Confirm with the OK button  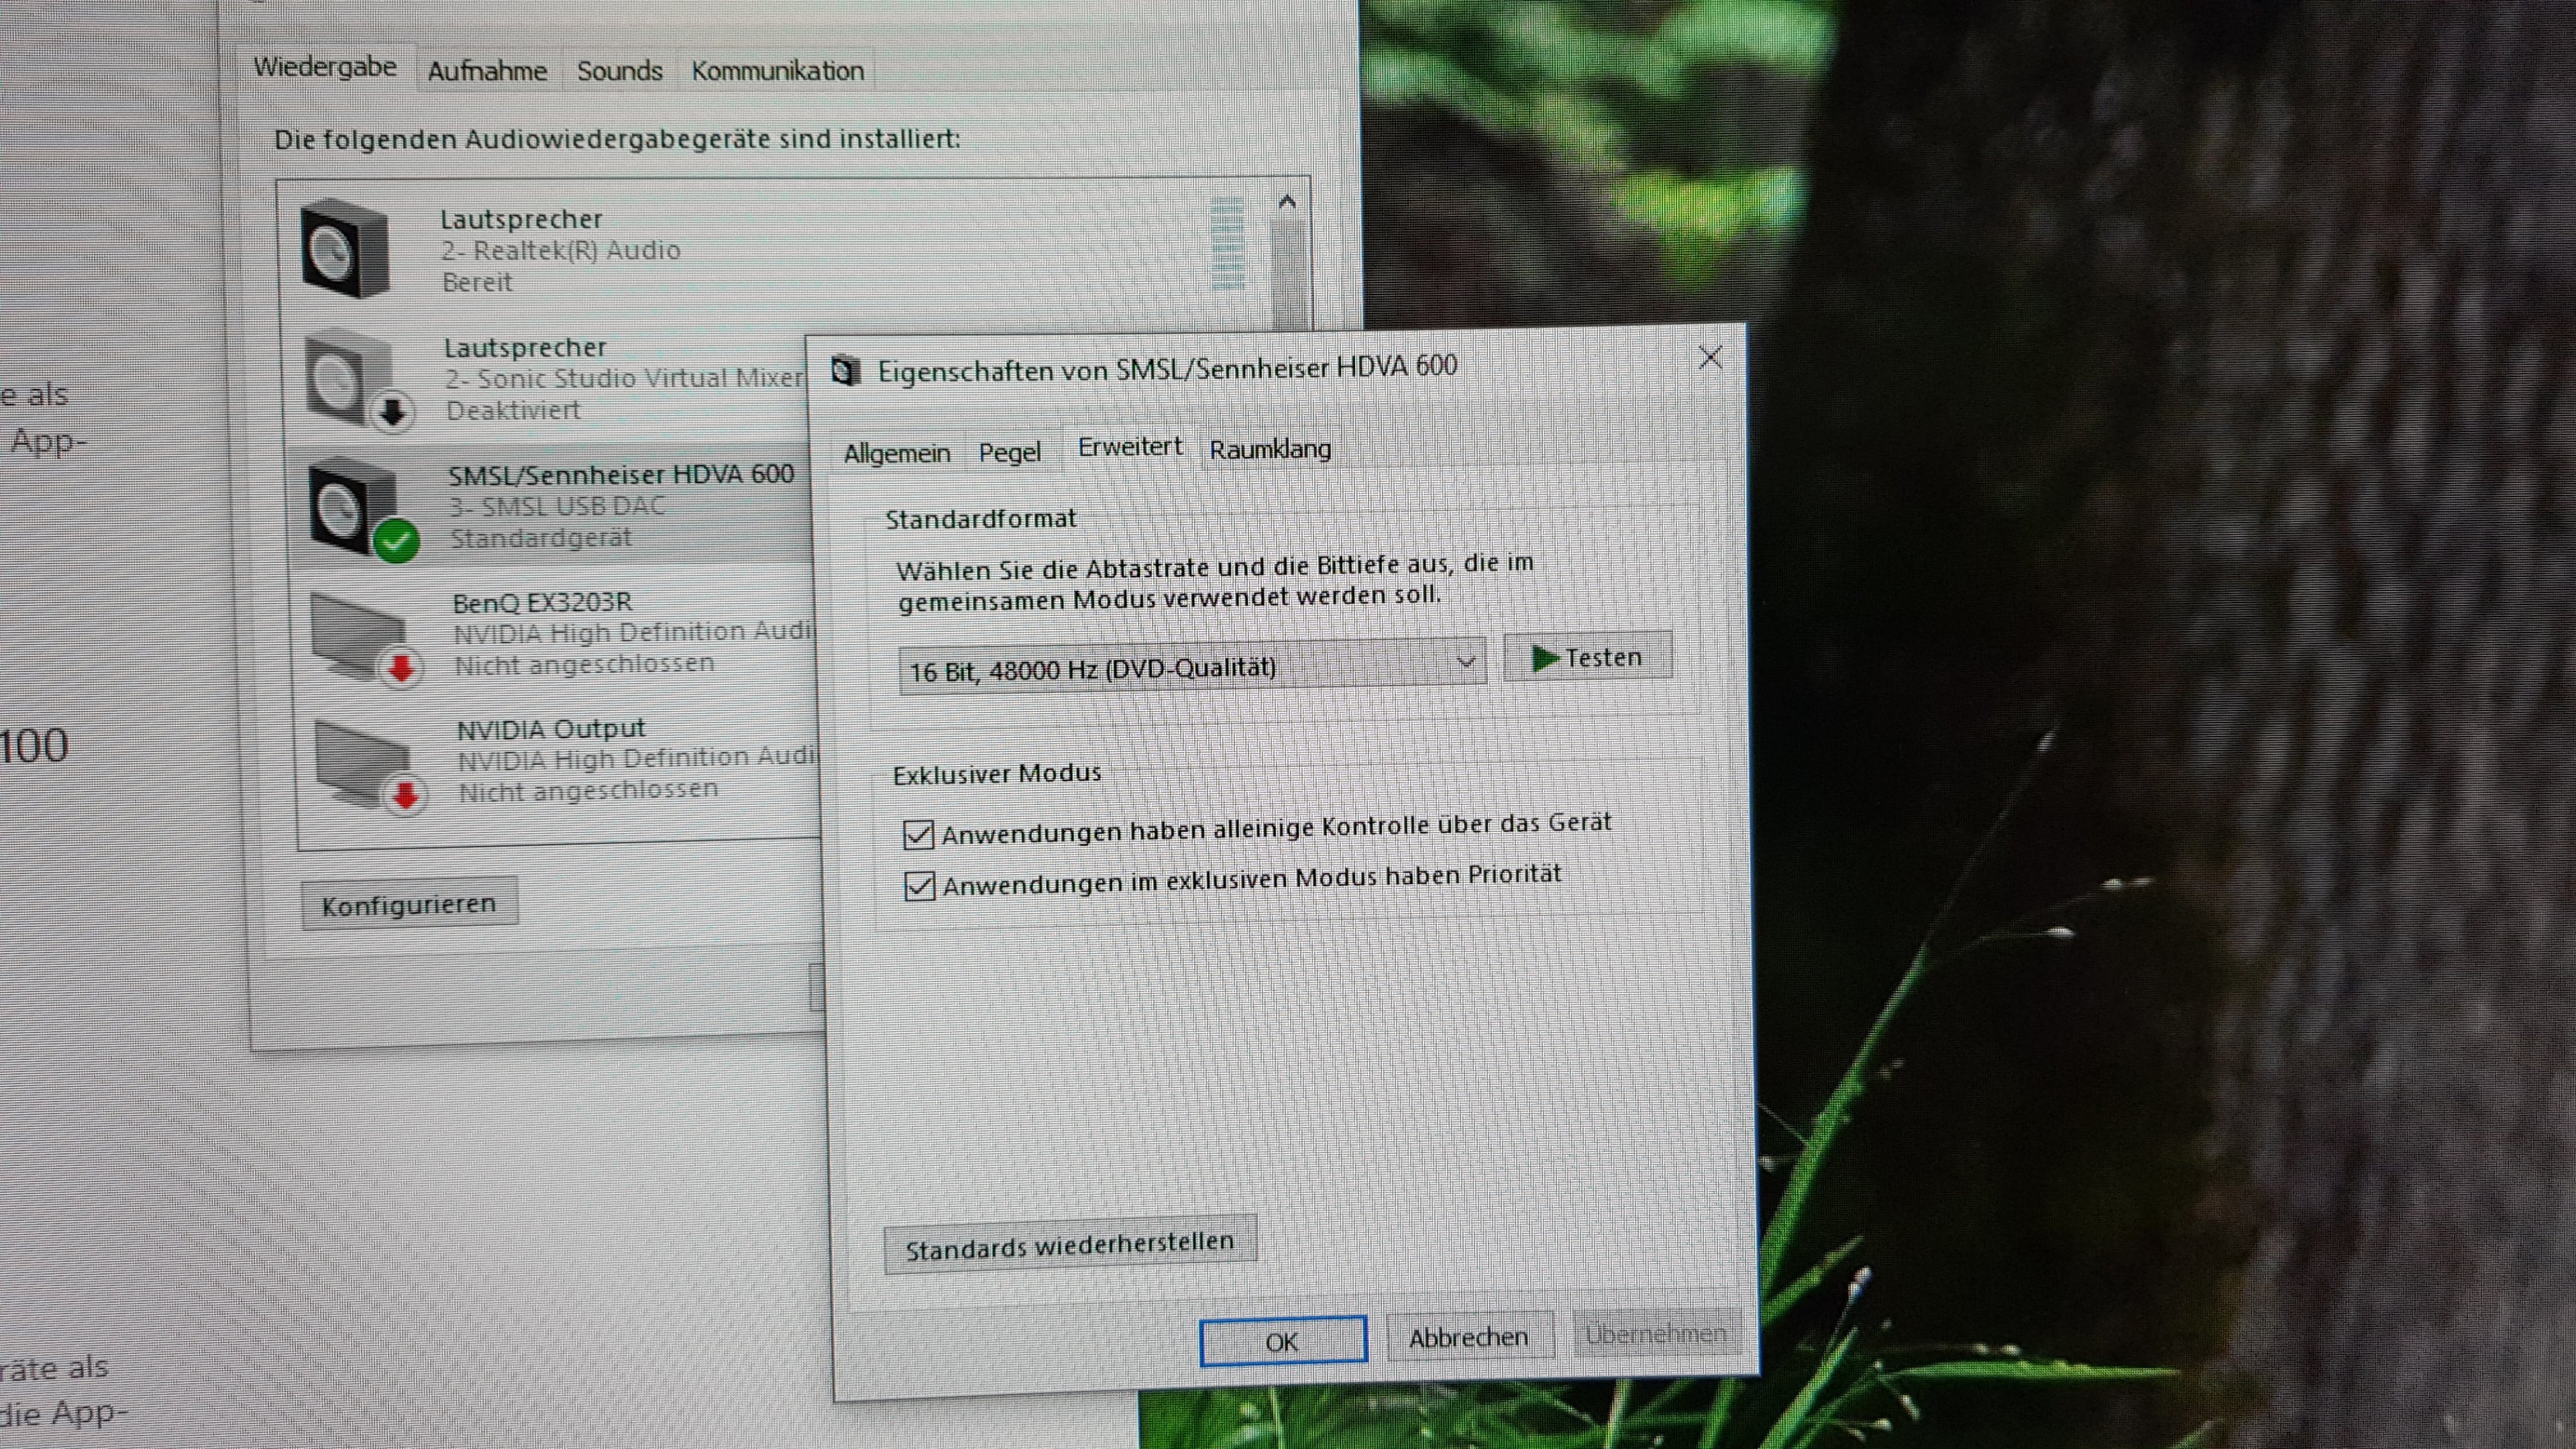click(1282, 1341)
